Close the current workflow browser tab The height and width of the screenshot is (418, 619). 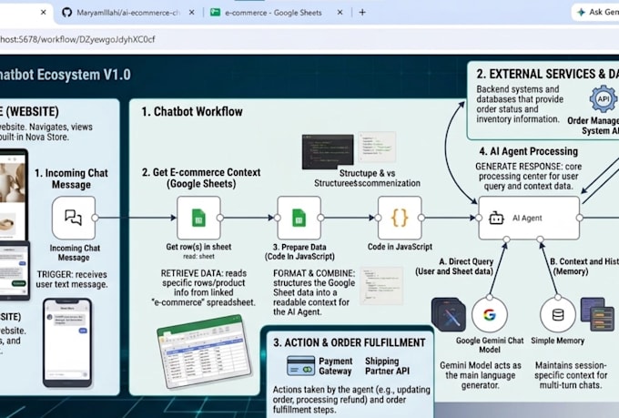44,13
